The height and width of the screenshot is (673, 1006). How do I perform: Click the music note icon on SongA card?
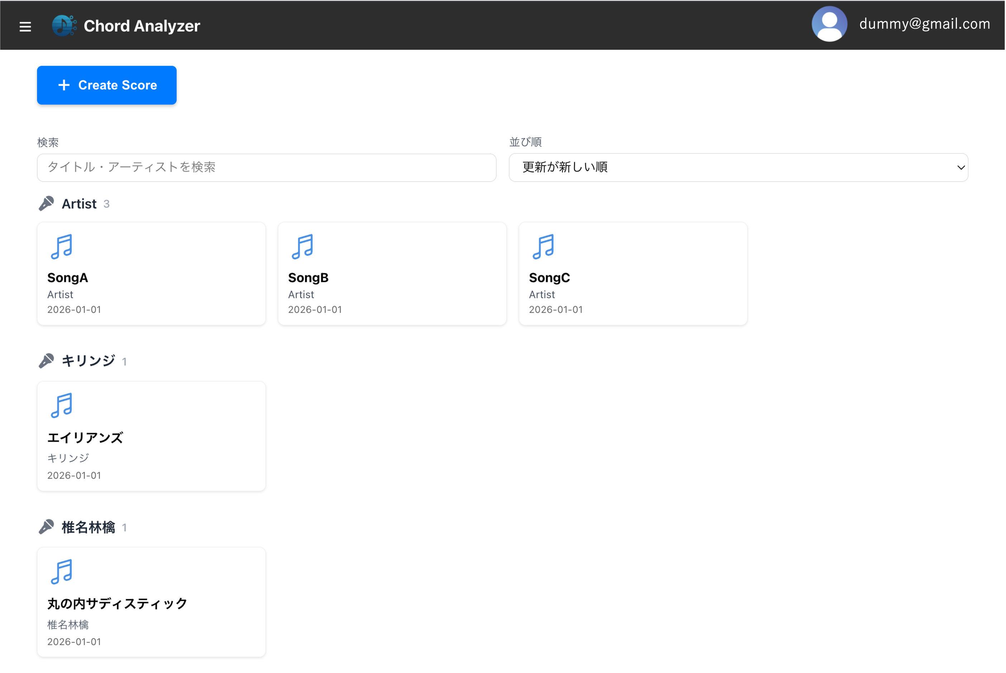pyautogui.click(x=61, y=247)
